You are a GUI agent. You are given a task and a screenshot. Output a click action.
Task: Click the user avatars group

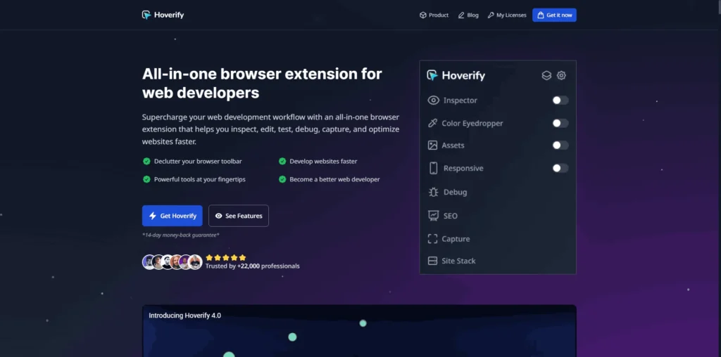click(173, 262)
